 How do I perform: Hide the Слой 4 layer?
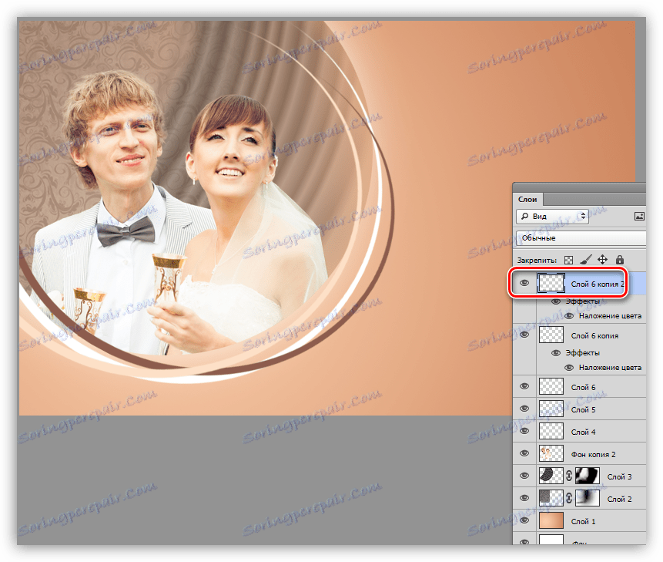[x=524, y=431]
